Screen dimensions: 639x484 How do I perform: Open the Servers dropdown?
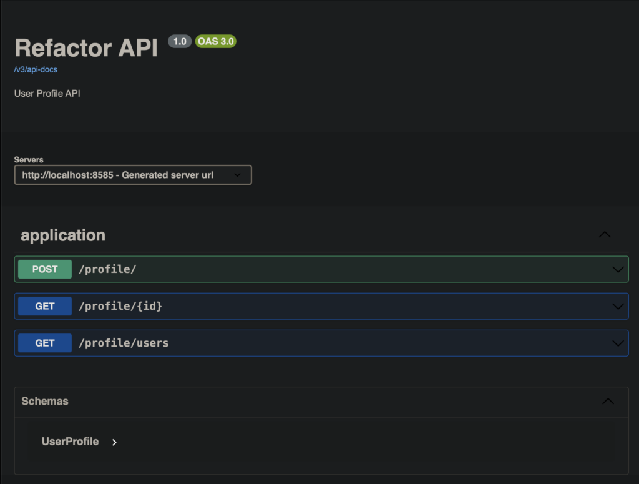coord(132,175)
